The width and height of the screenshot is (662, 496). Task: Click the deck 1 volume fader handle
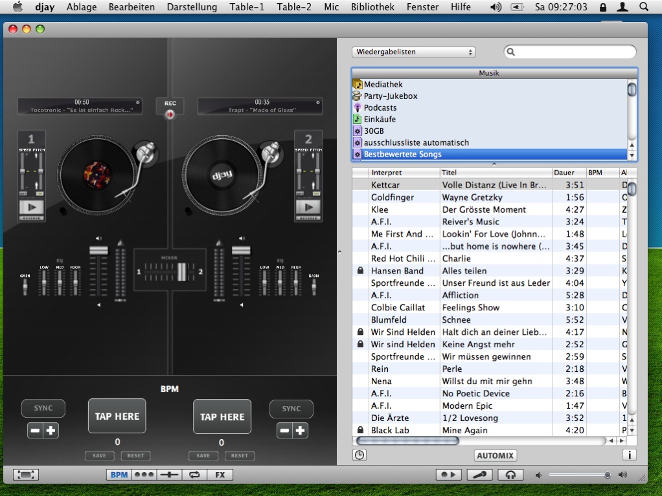point(99,250)
